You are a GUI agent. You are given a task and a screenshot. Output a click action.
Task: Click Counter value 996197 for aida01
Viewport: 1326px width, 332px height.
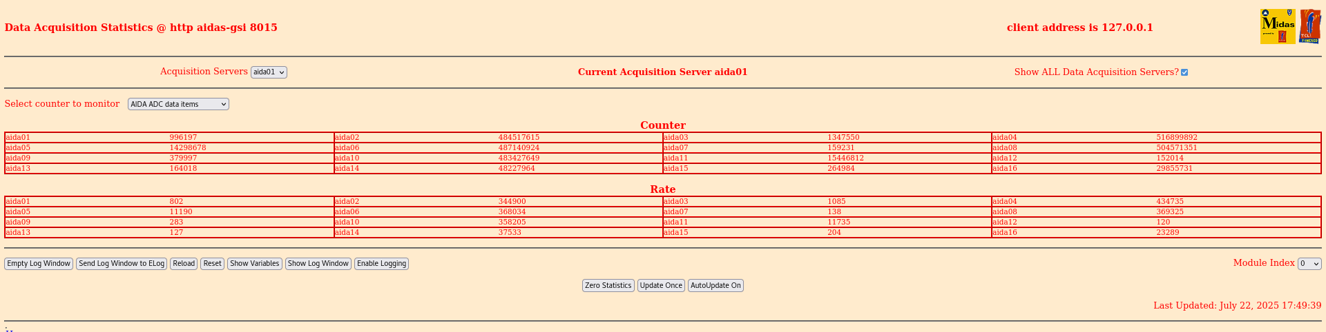tap(183, 138)
